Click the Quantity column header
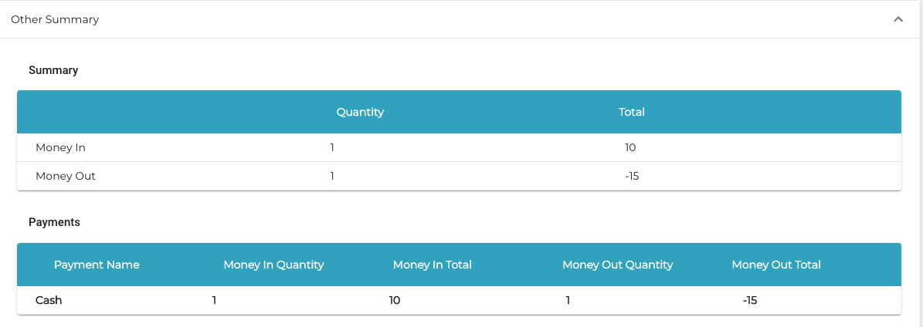 (360, 112)
